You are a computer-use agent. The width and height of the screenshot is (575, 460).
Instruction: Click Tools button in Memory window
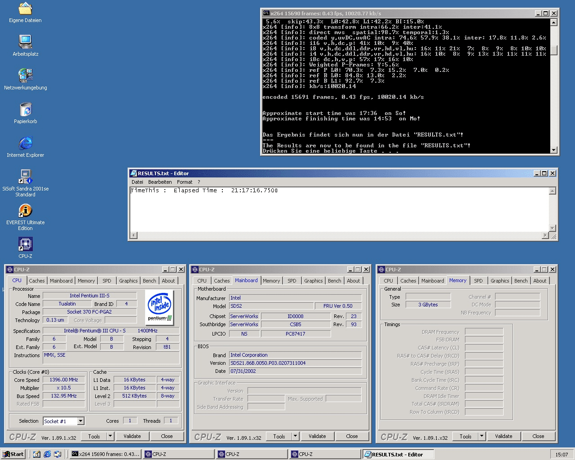pos(465,436)
